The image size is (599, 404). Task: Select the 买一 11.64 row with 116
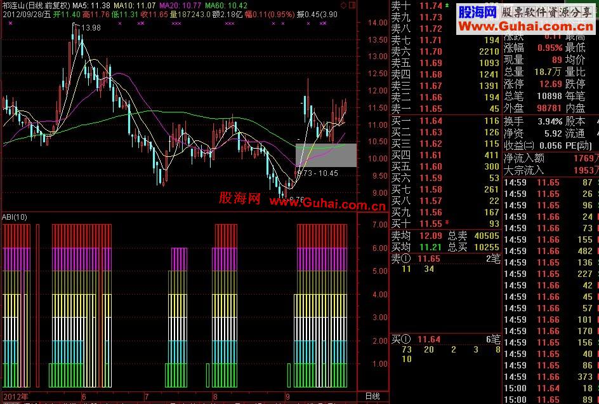pos(445,121)
